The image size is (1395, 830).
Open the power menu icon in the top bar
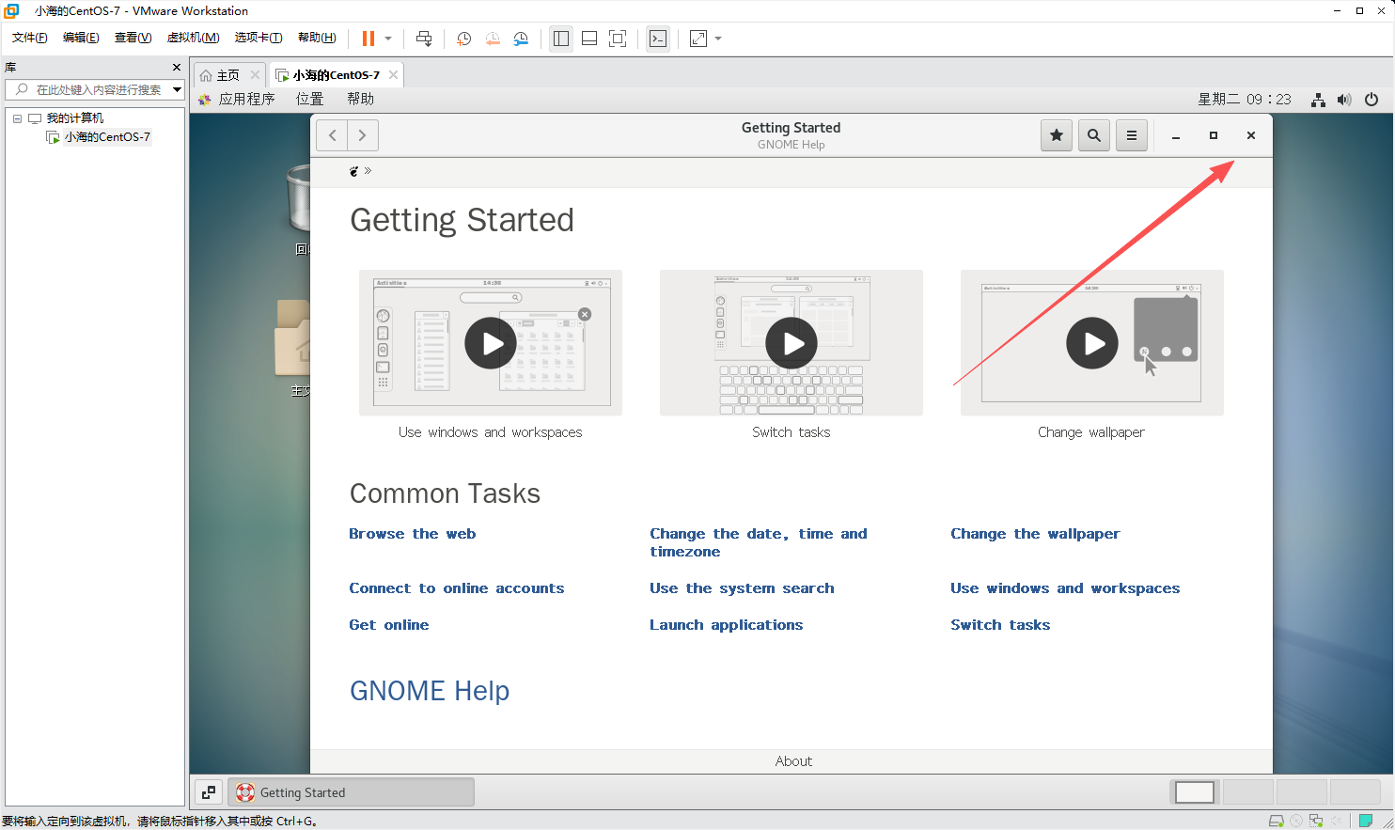pos(1371,100)
